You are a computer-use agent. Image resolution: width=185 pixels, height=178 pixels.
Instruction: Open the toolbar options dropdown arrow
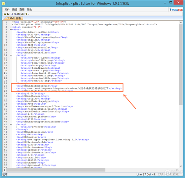(x=29, y=14)
